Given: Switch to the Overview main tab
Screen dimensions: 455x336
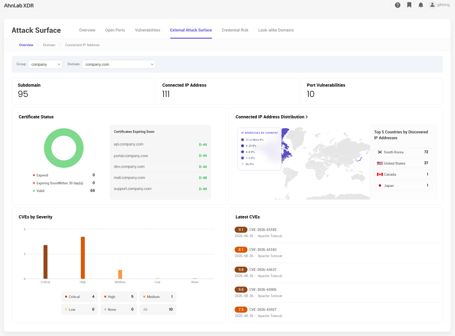Looking at the screenshot, I should point(87,30).
